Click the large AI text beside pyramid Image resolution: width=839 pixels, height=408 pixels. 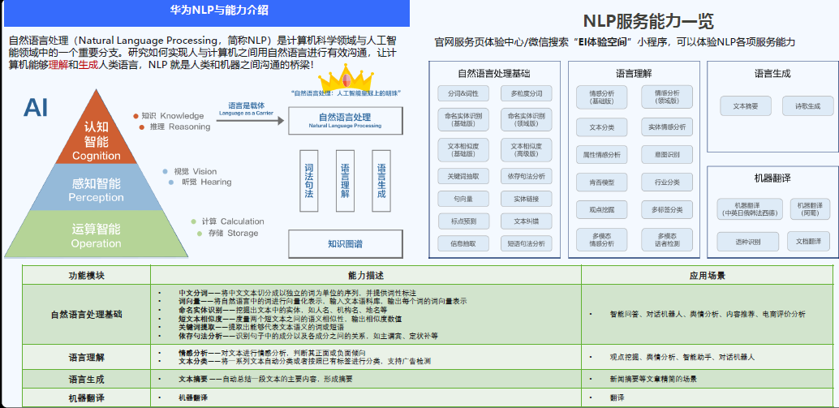36,109
